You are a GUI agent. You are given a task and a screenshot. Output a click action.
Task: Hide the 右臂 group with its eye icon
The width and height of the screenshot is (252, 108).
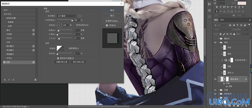coord(215,90)
